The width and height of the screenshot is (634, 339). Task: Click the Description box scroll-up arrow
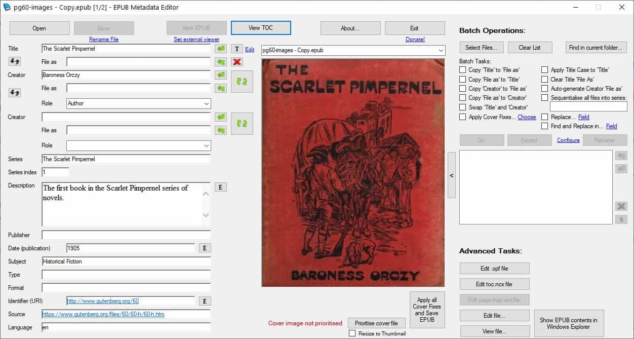[x=206, y=193]
